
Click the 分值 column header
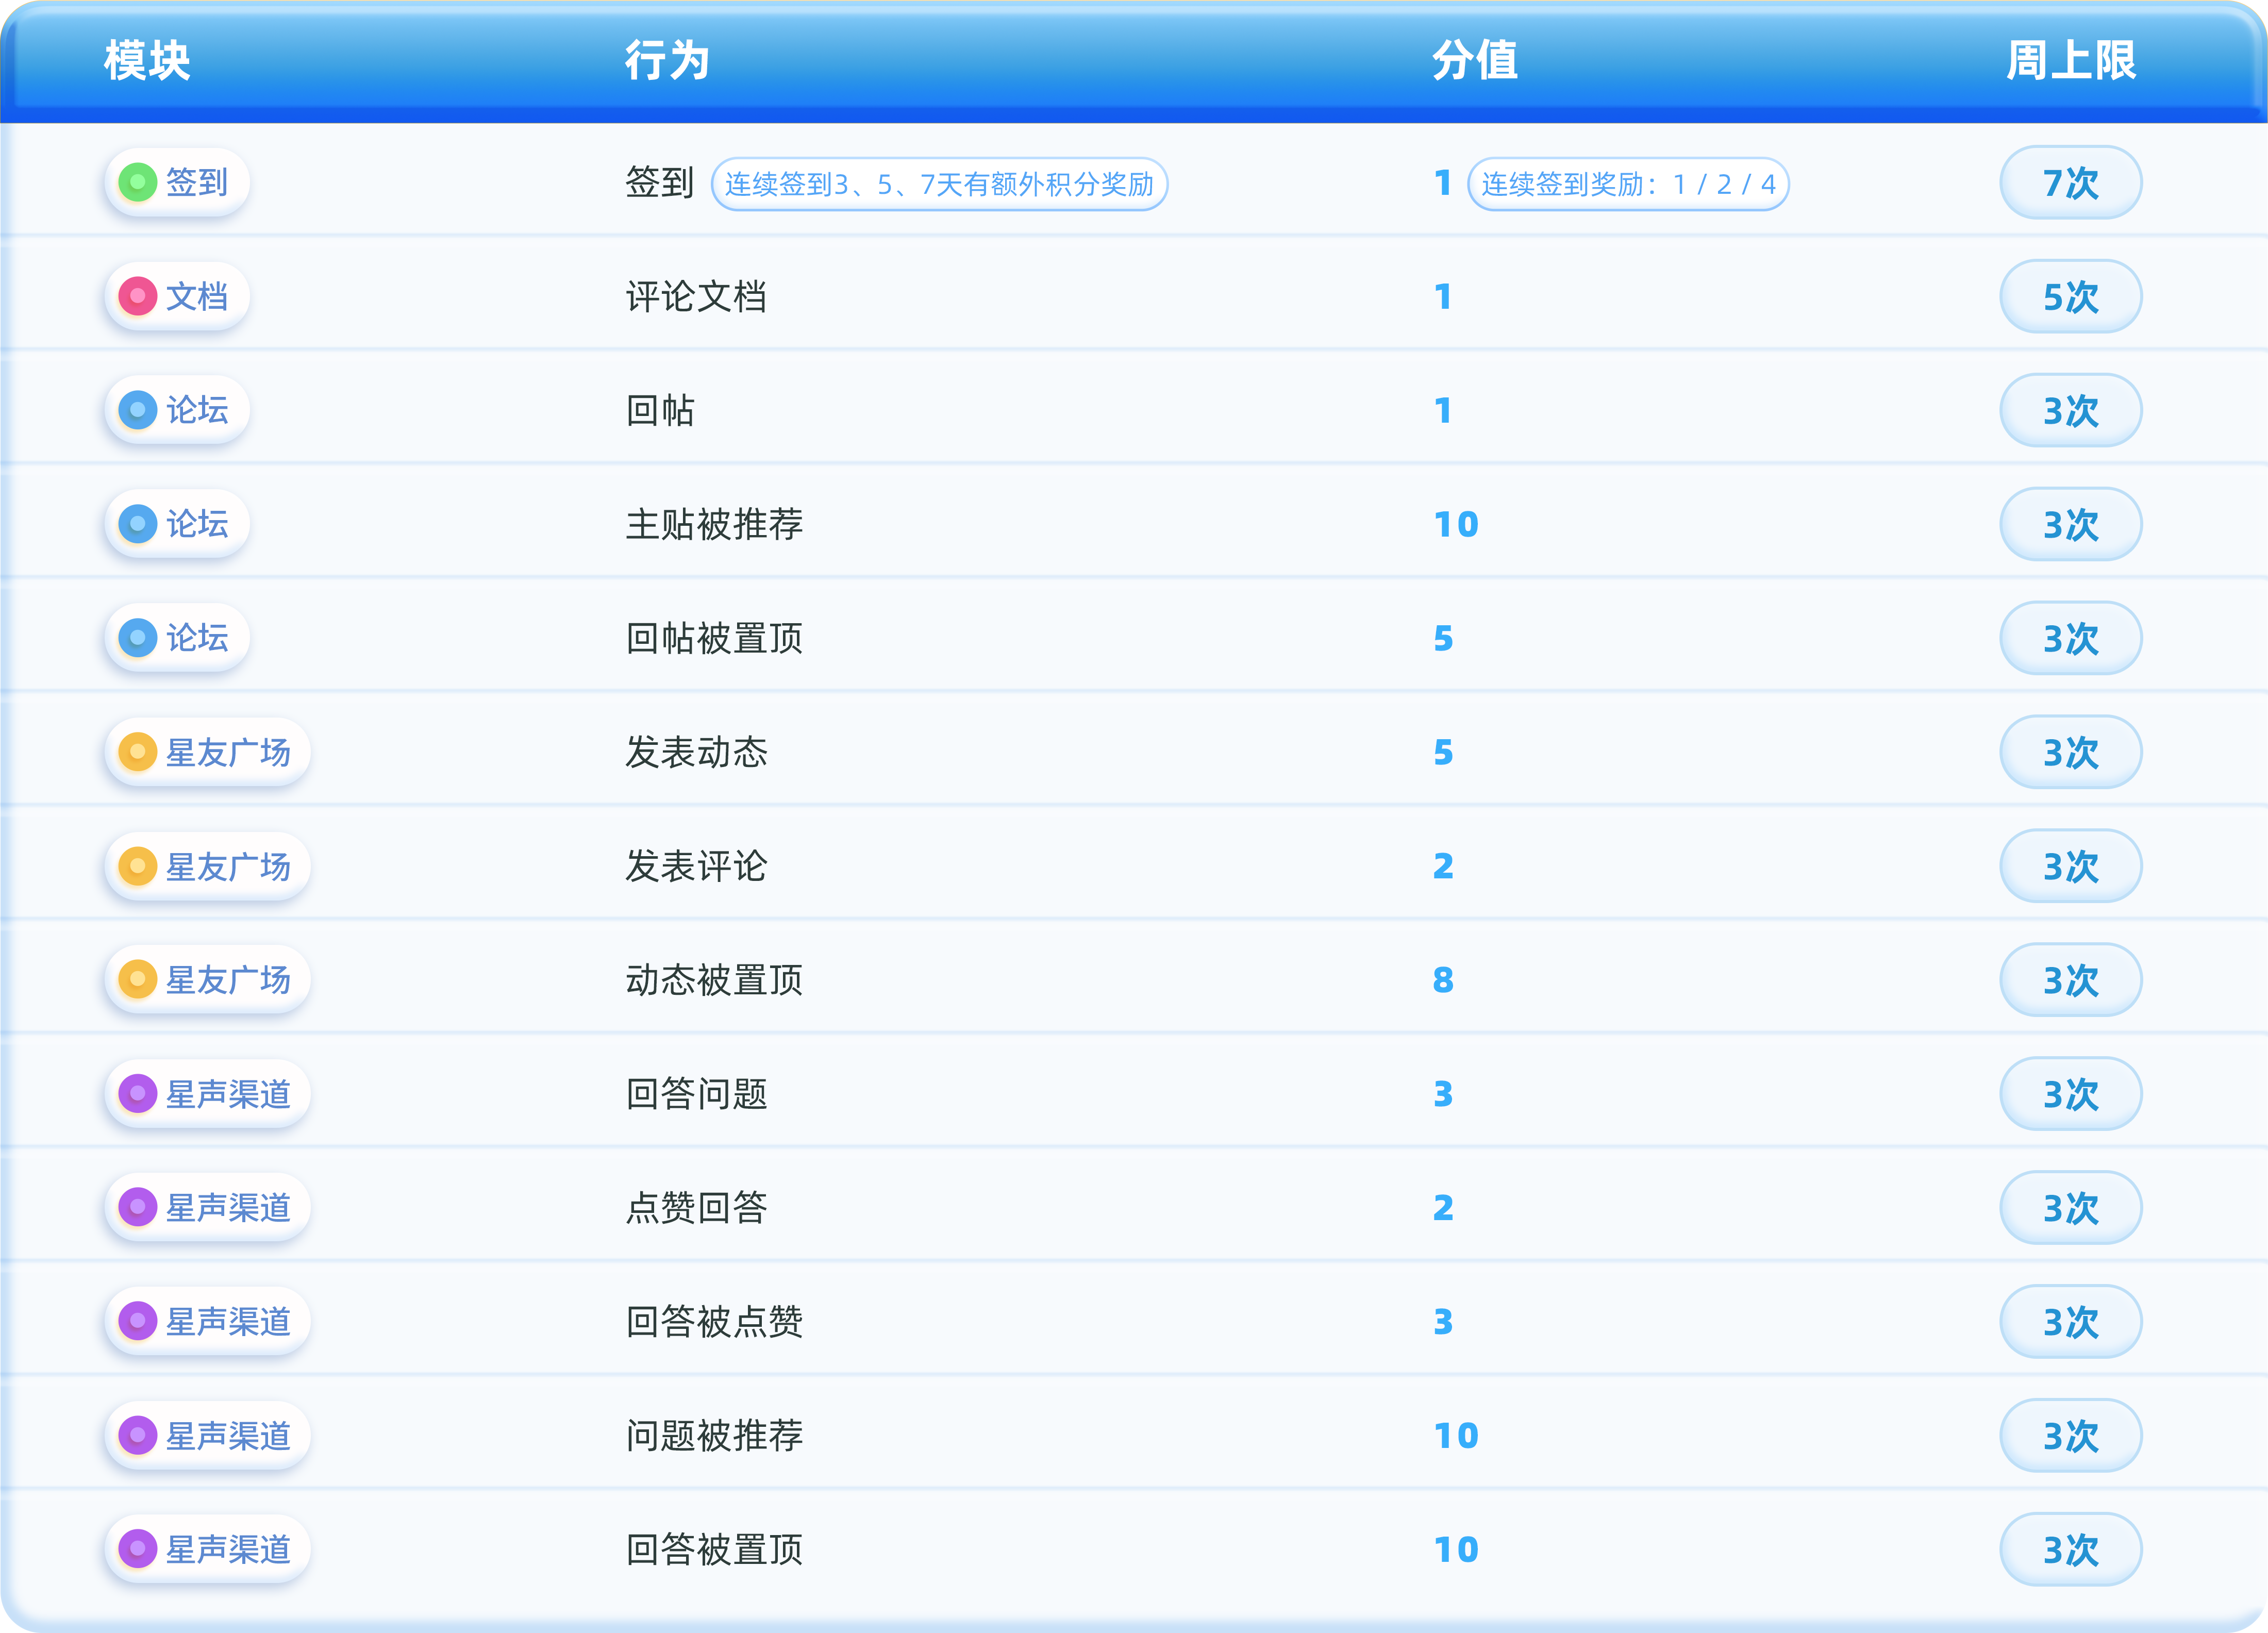click(1475, 60)
